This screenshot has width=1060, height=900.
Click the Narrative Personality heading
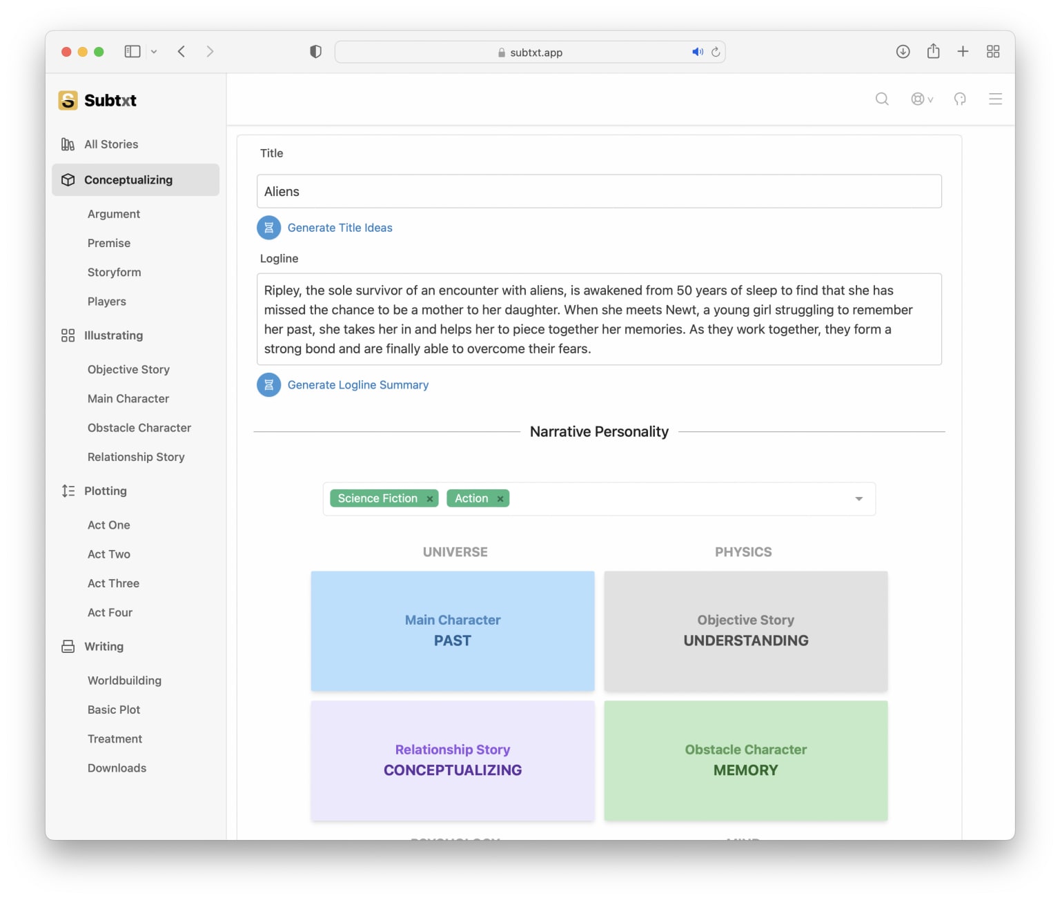pyautogui.click(x=599, y=432)
